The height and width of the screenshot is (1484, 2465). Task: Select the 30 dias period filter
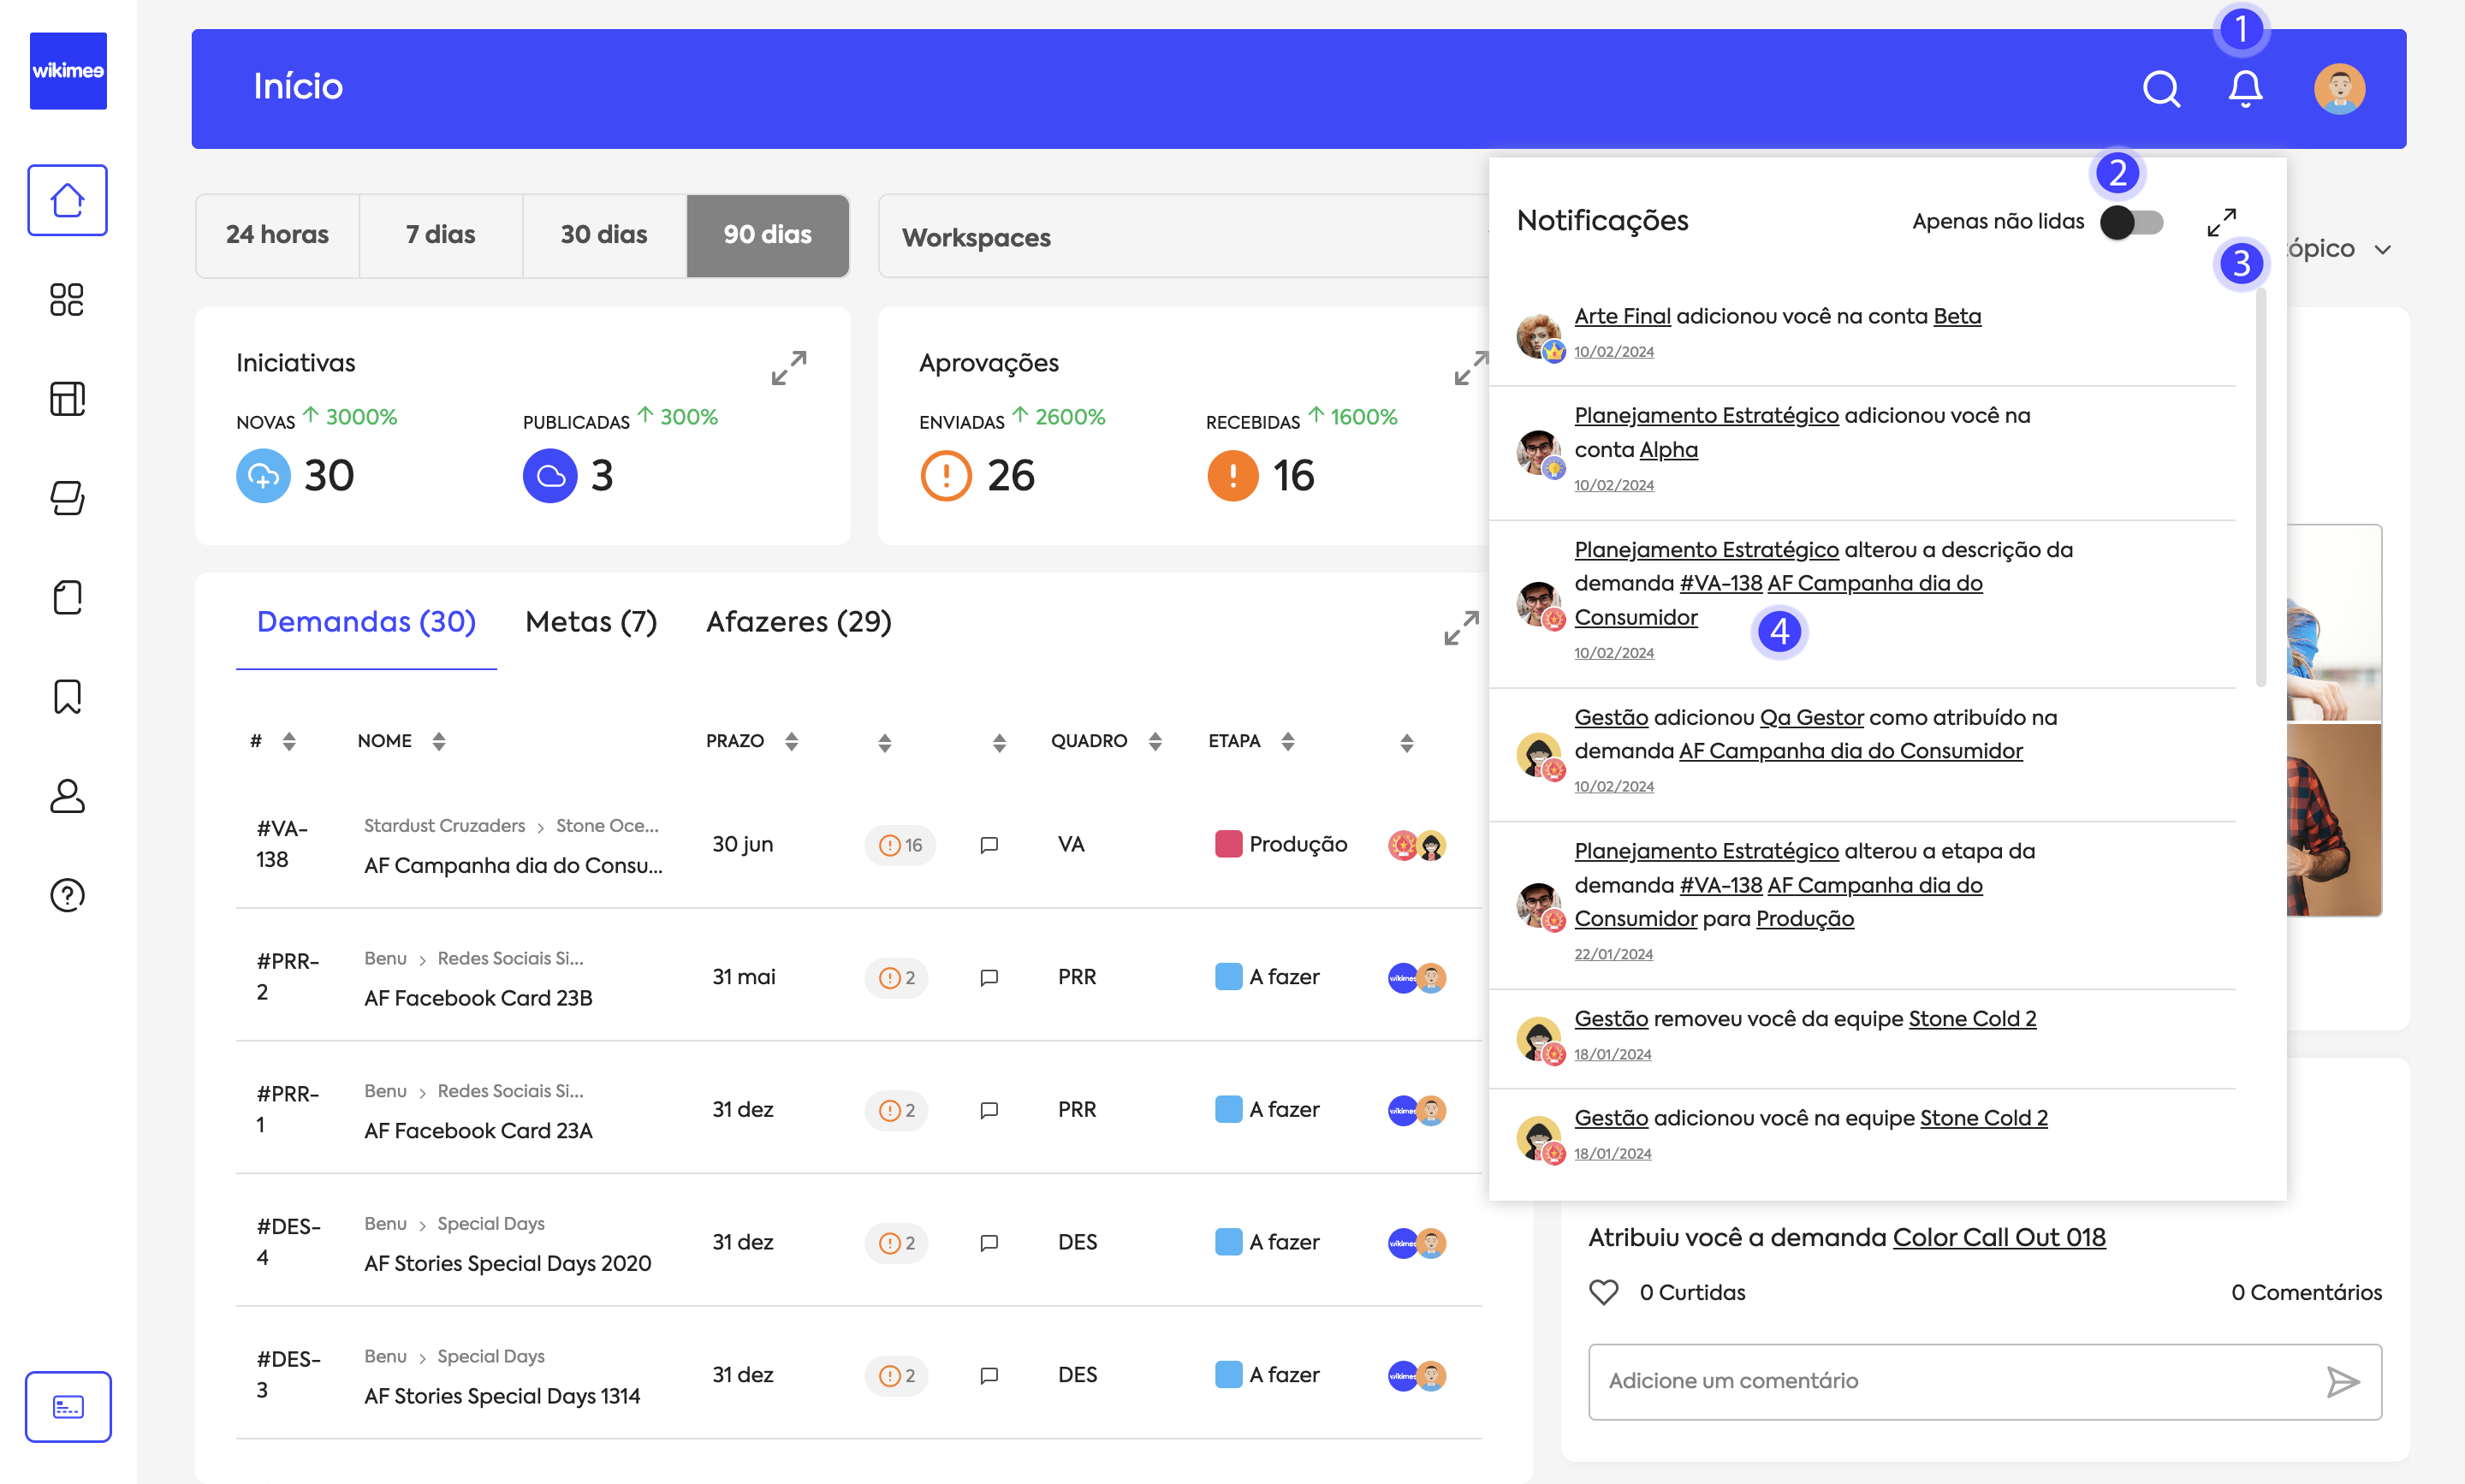point(603,235)
